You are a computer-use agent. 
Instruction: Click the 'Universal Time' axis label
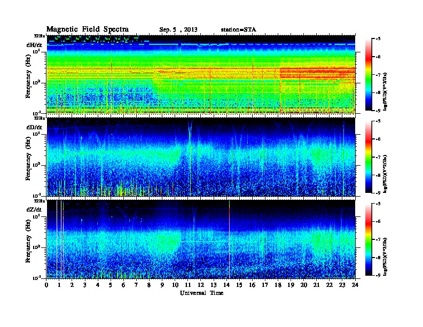(x=201, y=293)
